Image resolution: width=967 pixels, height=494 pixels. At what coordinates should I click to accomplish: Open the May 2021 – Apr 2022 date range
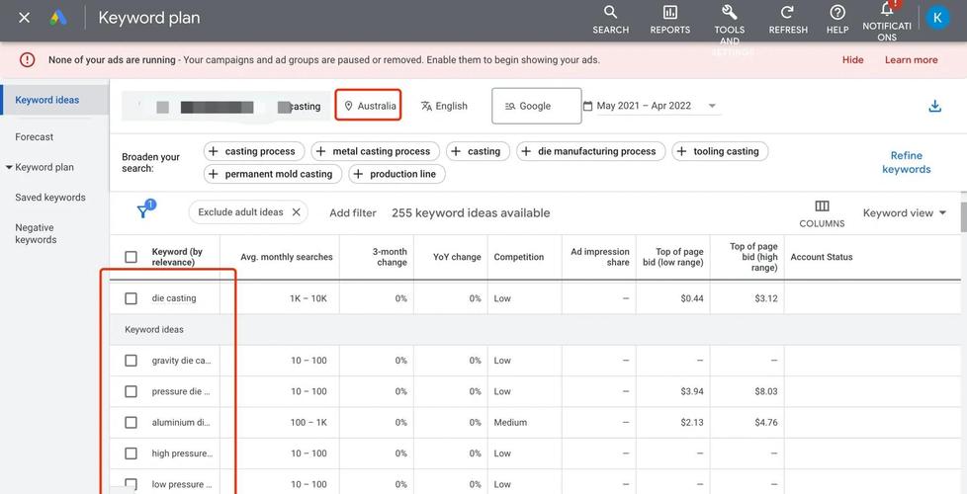(x=651, y=106)
